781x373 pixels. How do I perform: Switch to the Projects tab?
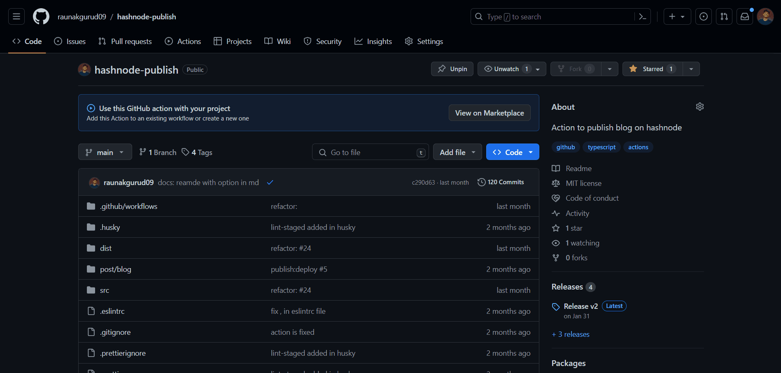[x=233, y=41]
